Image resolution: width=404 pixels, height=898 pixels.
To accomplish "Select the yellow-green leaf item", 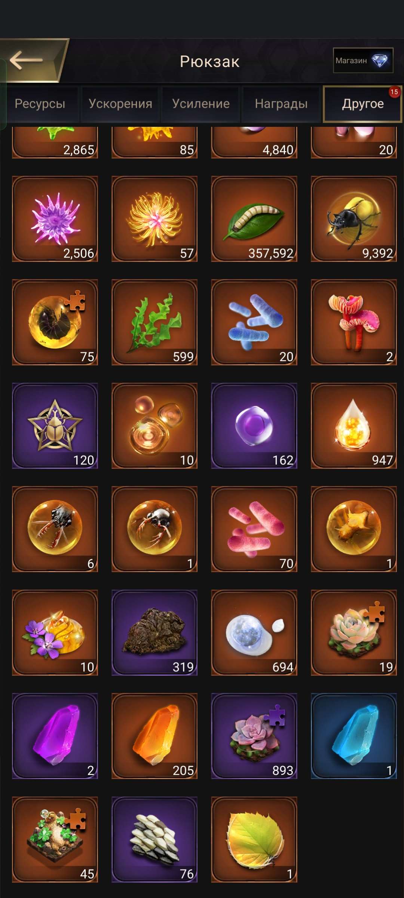I will pos(254,840).
